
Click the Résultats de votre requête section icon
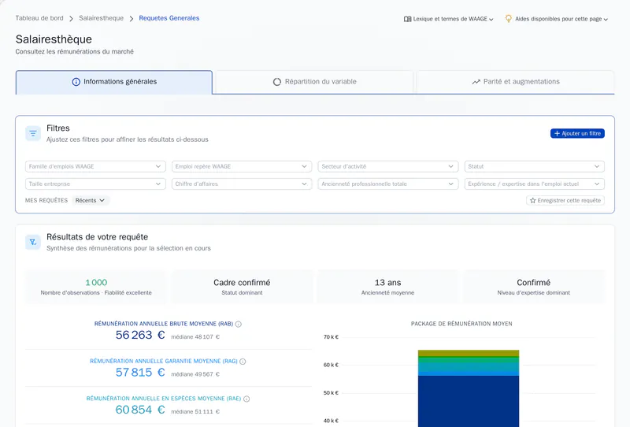(x=33, y=242)
